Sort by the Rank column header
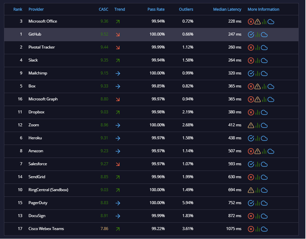 pyautogui.click(x=18, y=9)
